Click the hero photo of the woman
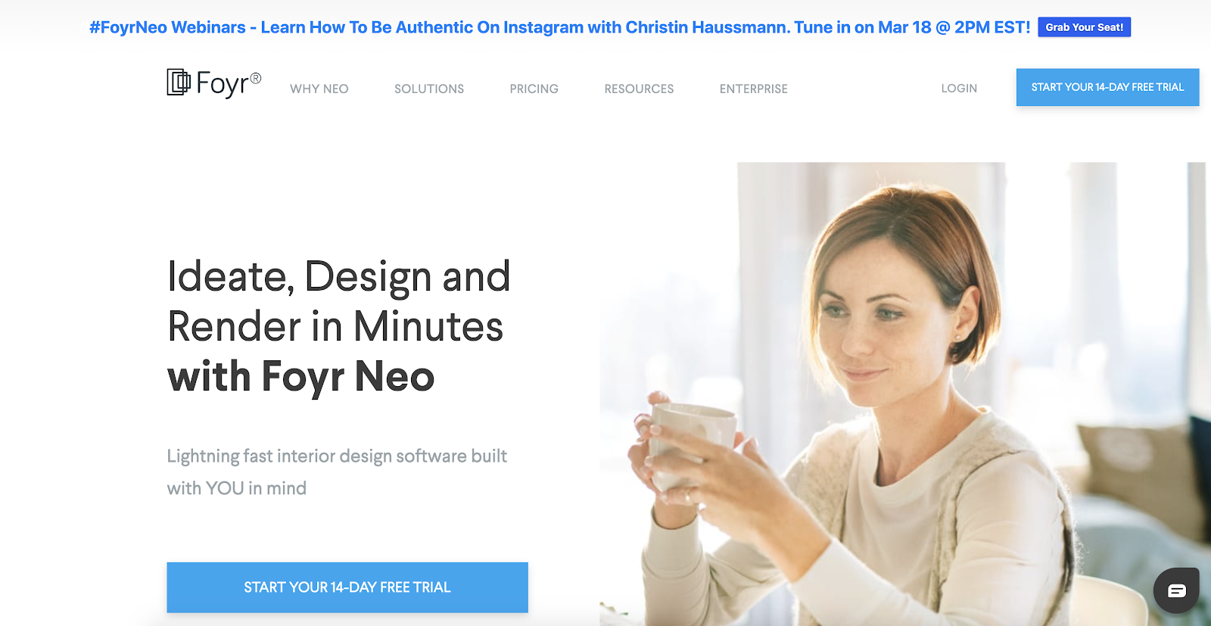 [x=905, y=394]
